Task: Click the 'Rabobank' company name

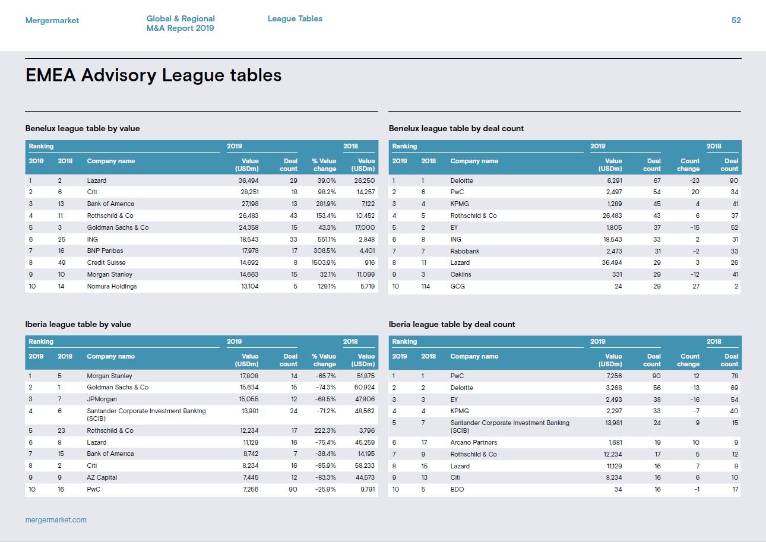Action: tap(465, 251)
